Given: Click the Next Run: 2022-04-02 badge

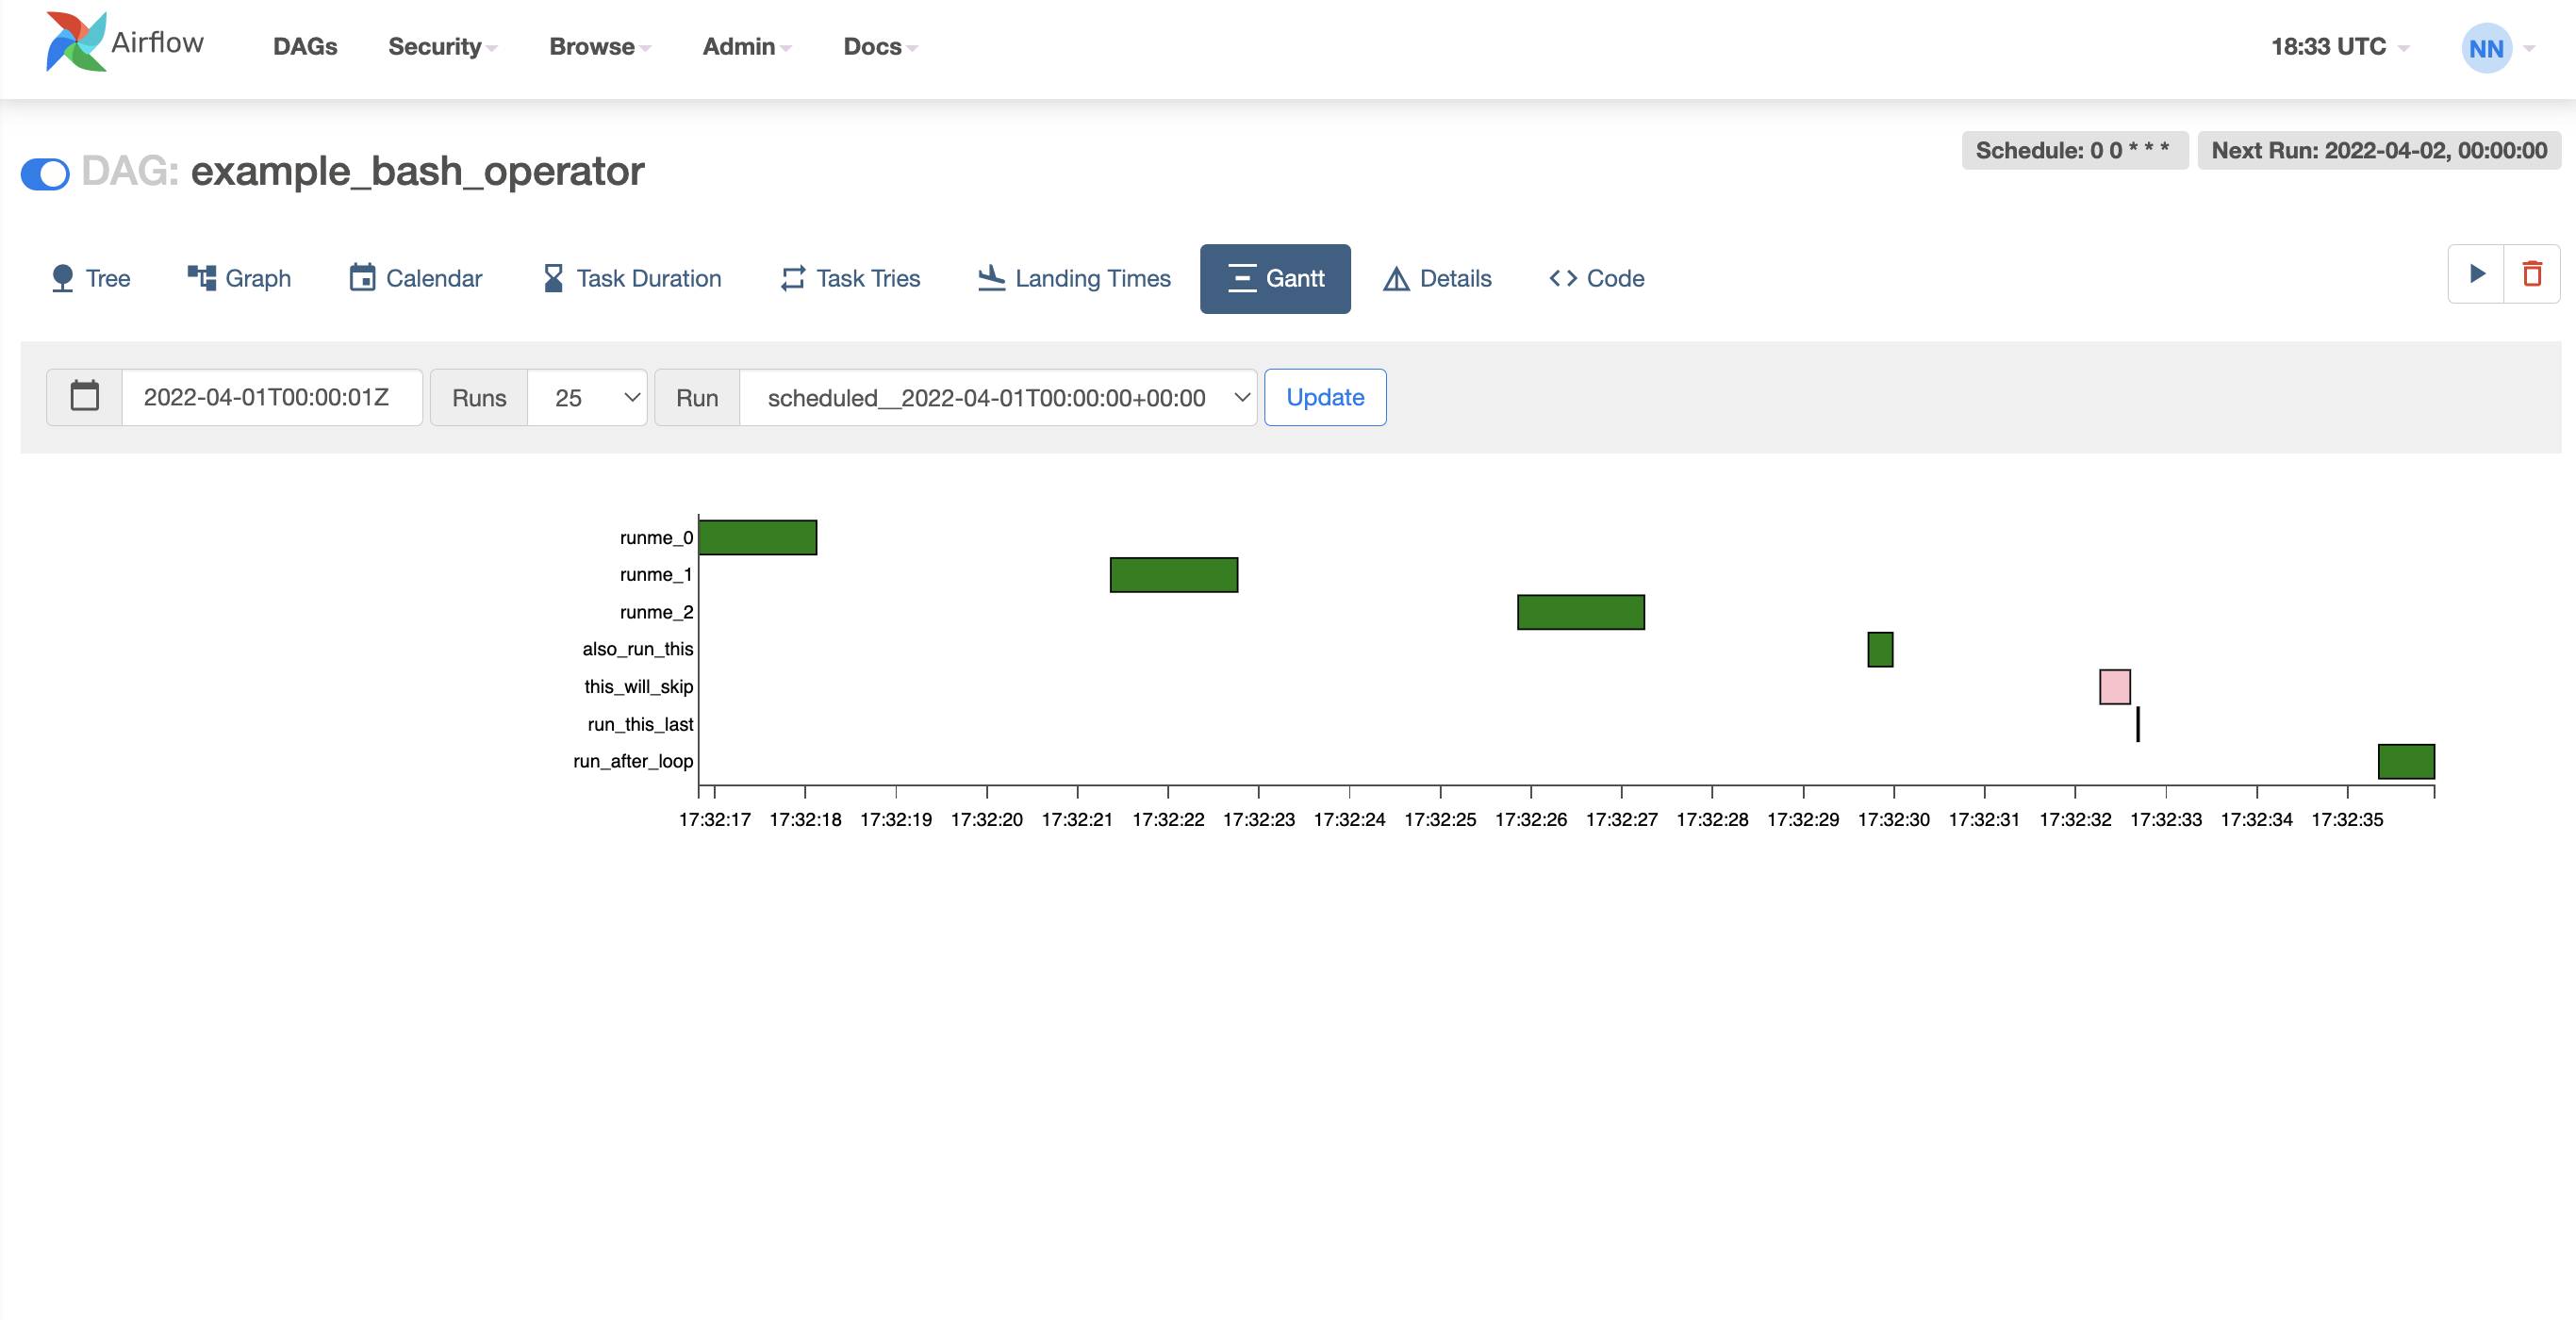Looking at the screenshot, I should (2379, 150).
